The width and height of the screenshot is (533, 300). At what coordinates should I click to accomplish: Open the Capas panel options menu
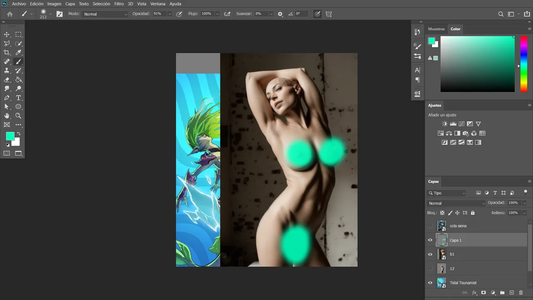(x=530, y=181)
